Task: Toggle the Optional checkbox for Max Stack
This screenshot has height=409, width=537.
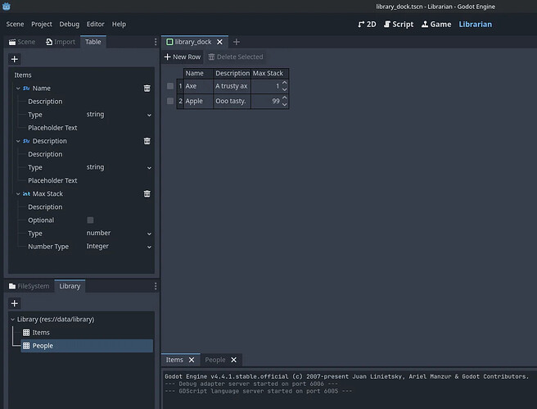Action: (x=90, y=220)
